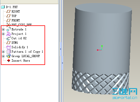This screenshot has width=140, height=102.
Task: Select the Cut id 82 label
Action: [x=19, y=38]
